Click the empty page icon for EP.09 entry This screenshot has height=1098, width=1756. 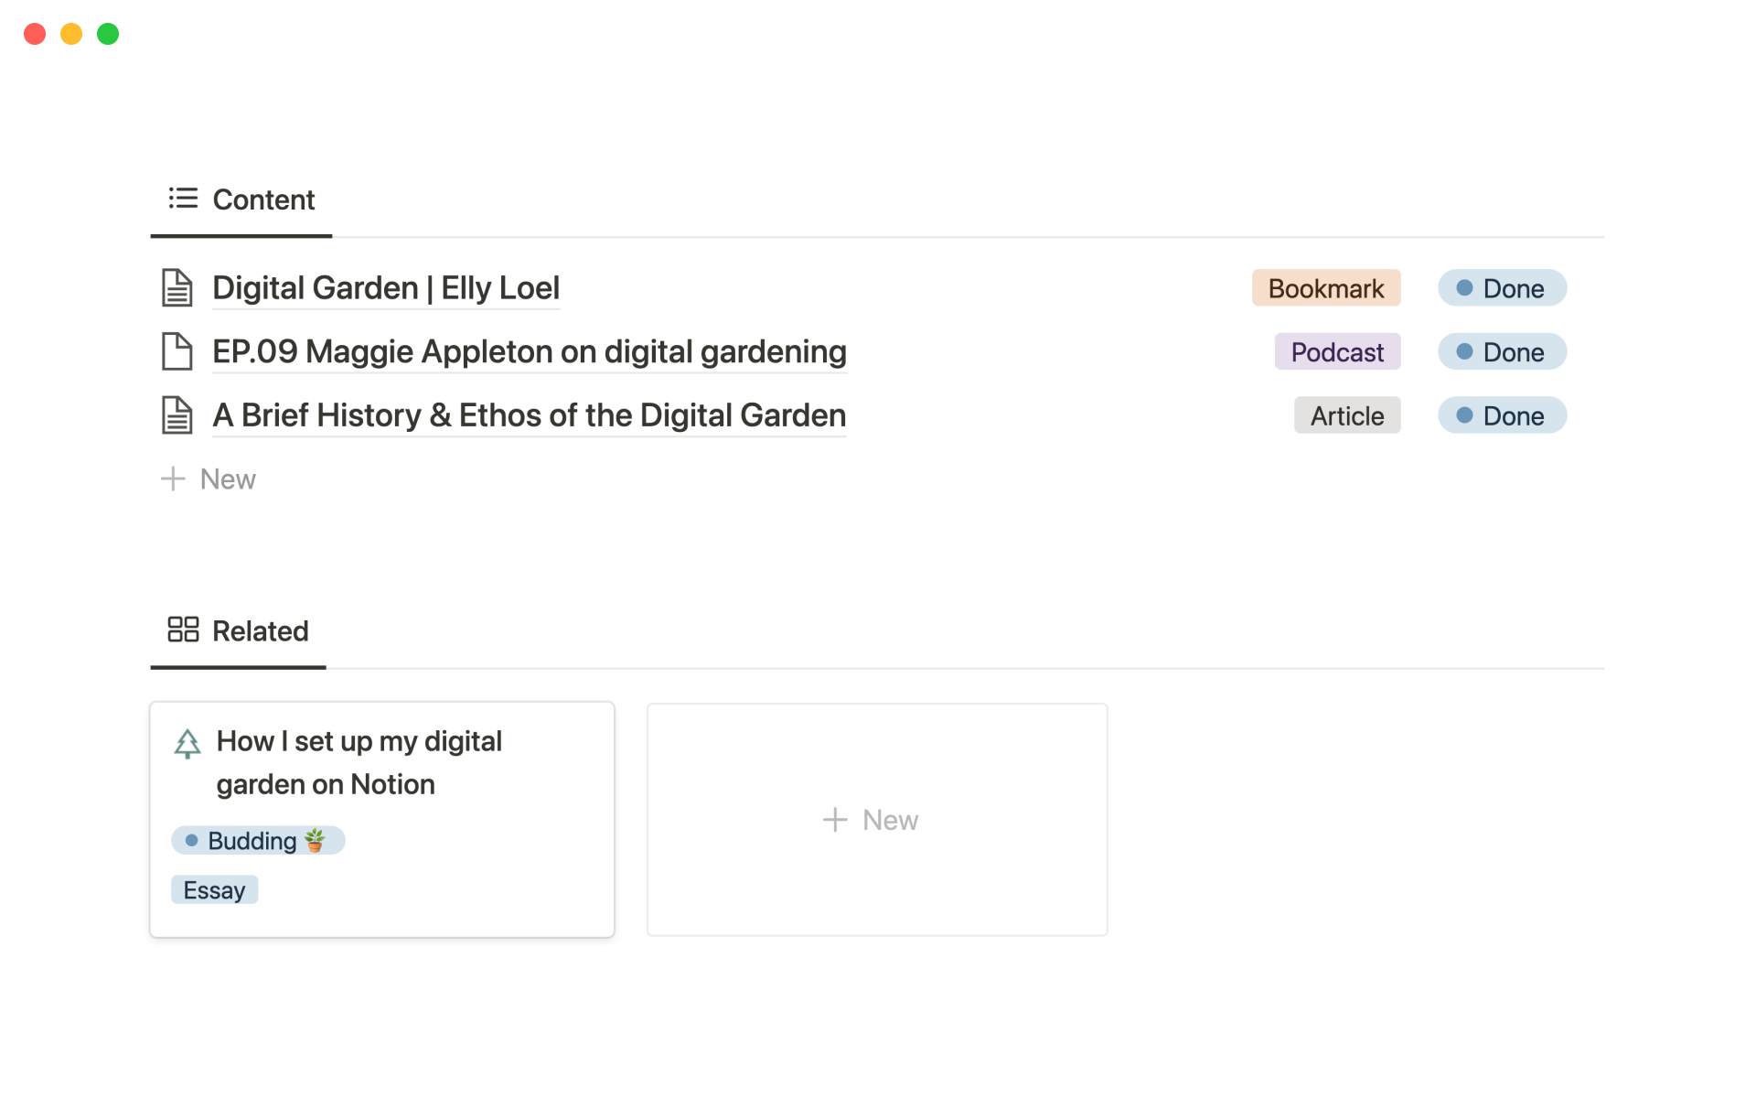point(177,351)
